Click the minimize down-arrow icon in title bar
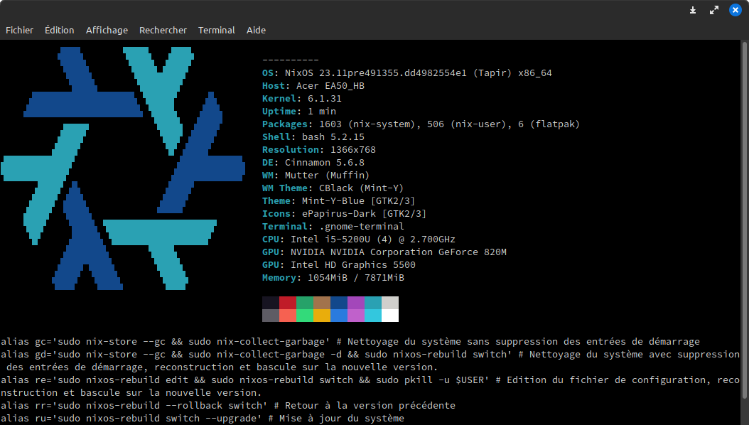 pyautogui.click(x=693, y=10)
